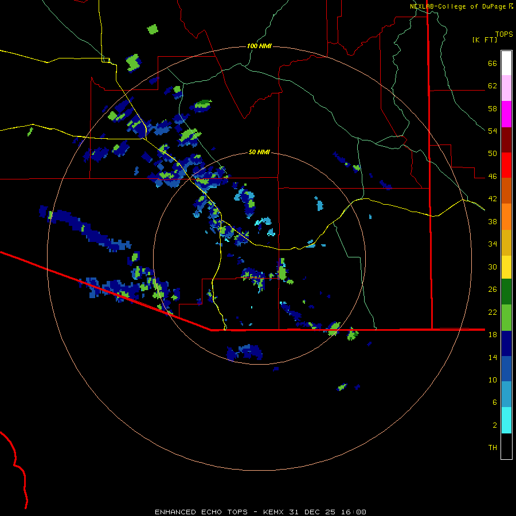Click the legend value 66
The image size is (516, 516).
492,63
